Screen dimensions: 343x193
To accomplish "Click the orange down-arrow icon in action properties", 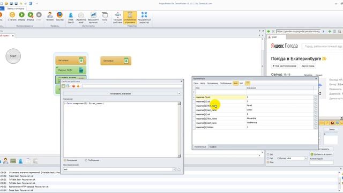I will click(78, 86).
